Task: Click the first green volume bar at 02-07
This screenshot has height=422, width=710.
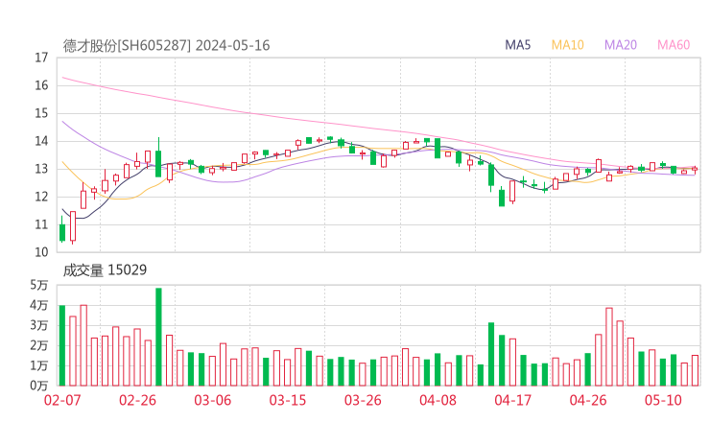Action: click(x=62, y=346)
